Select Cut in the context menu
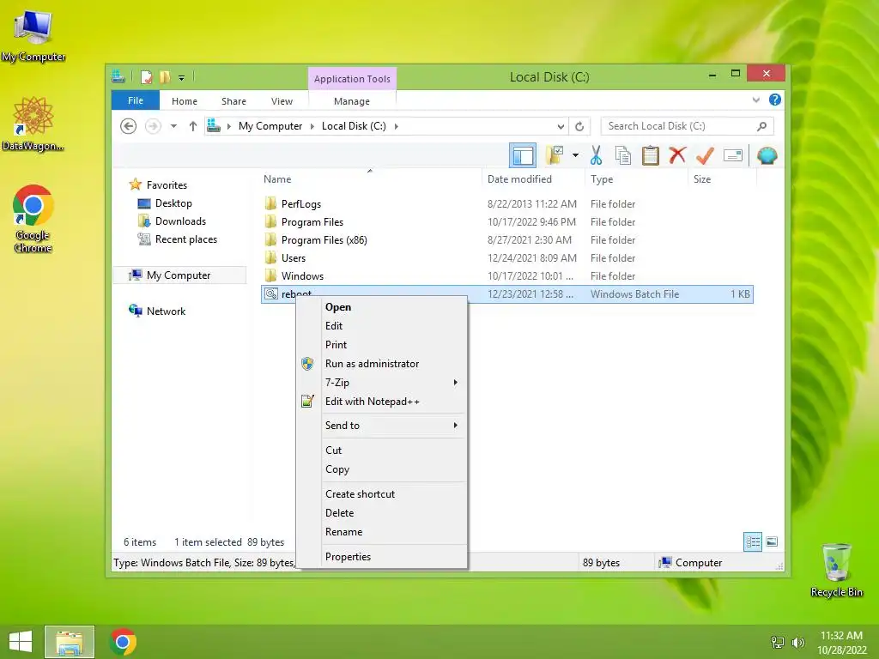 382,450
